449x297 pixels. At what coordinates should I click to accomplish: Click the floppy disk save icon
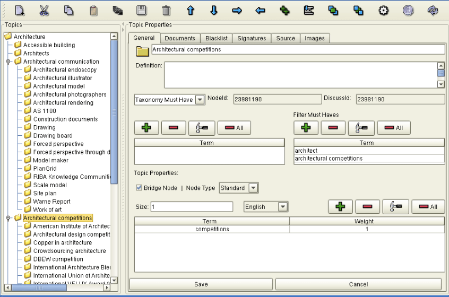[x=142, y=10]
